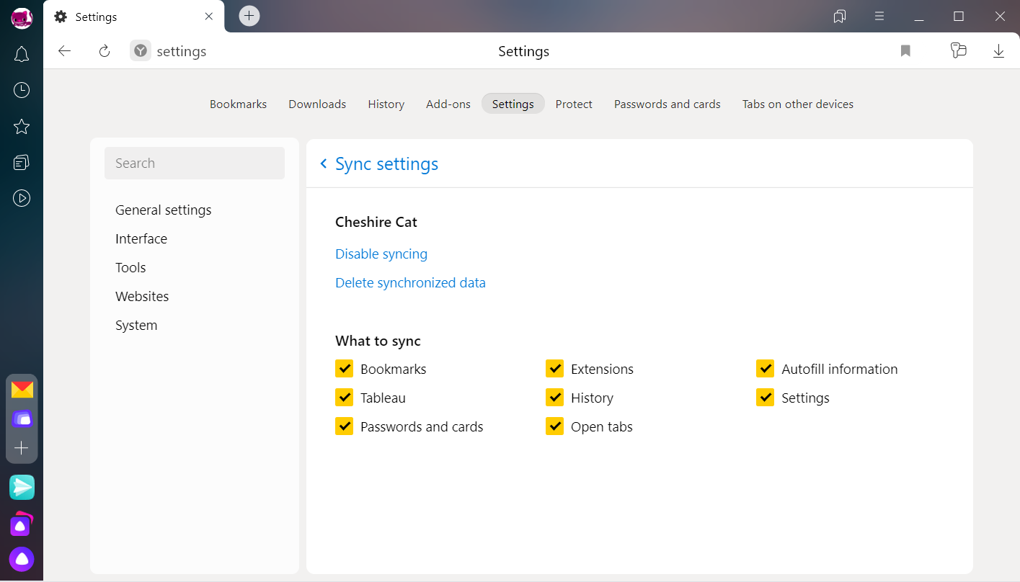This screenshot has width=1020, height=582.
Task: Go back with the arrow button
Action: click(65, 51)
